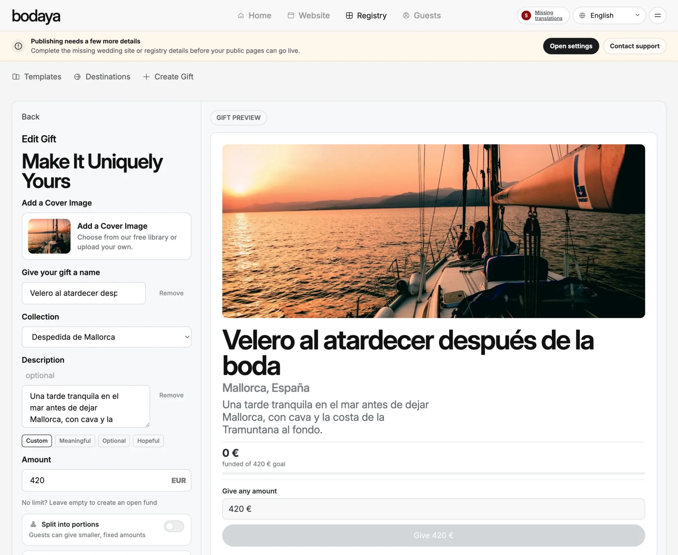
Task: Go to the Home tab
Action: point(254,16)
